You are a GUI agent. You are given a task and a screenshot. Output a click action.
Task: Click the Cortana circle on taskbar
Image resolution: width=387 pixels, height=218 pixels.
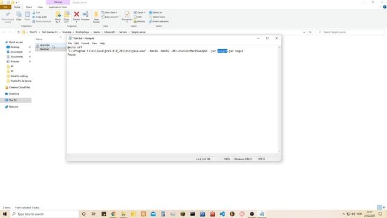[83, 214]
